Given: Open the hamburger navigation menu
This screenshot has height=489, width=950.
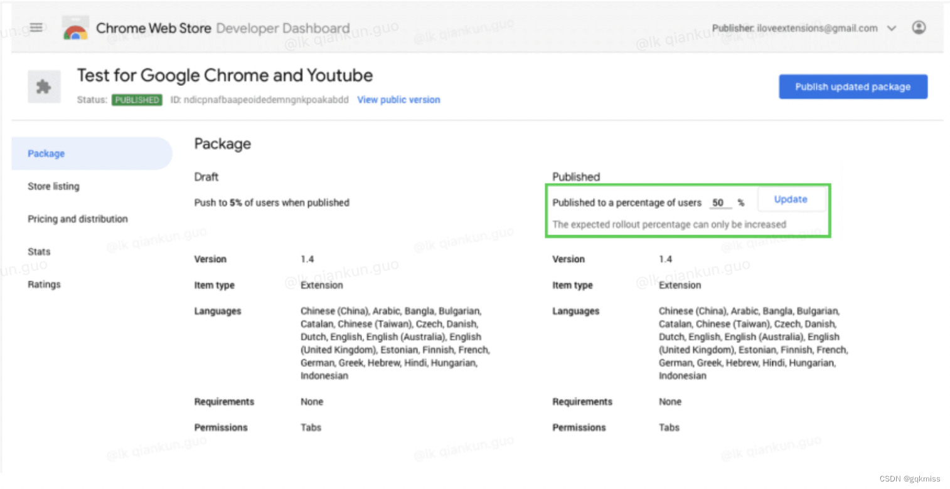Looking at the screenshot, I should coord(36,28).
